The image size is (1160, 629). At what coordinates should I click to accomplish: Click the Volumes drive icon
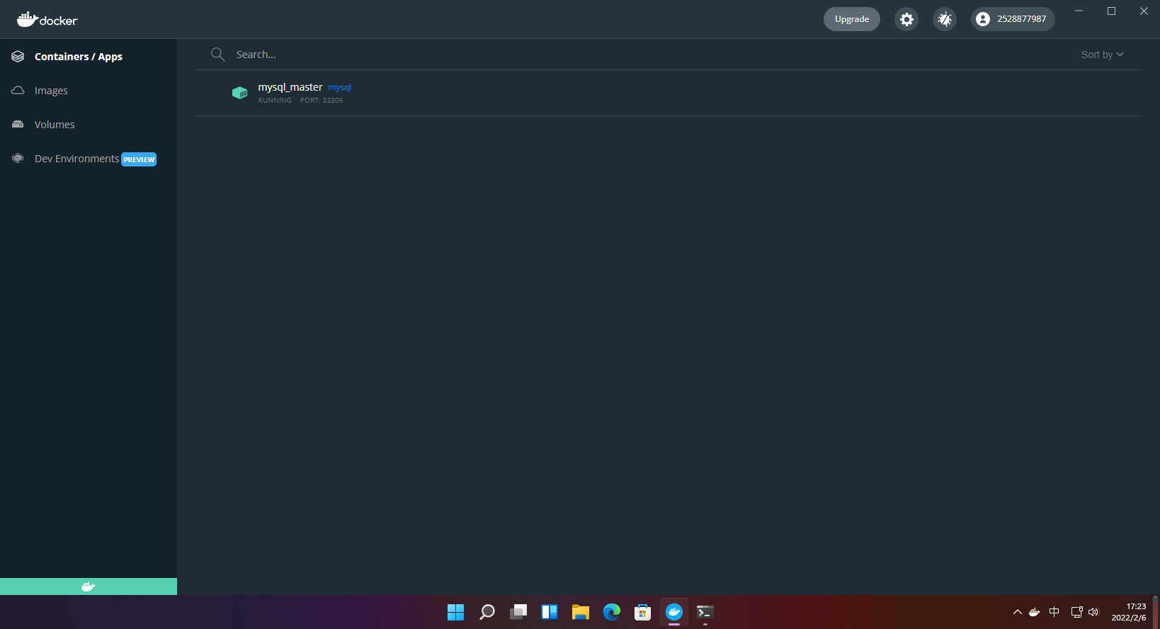(18, 125)
